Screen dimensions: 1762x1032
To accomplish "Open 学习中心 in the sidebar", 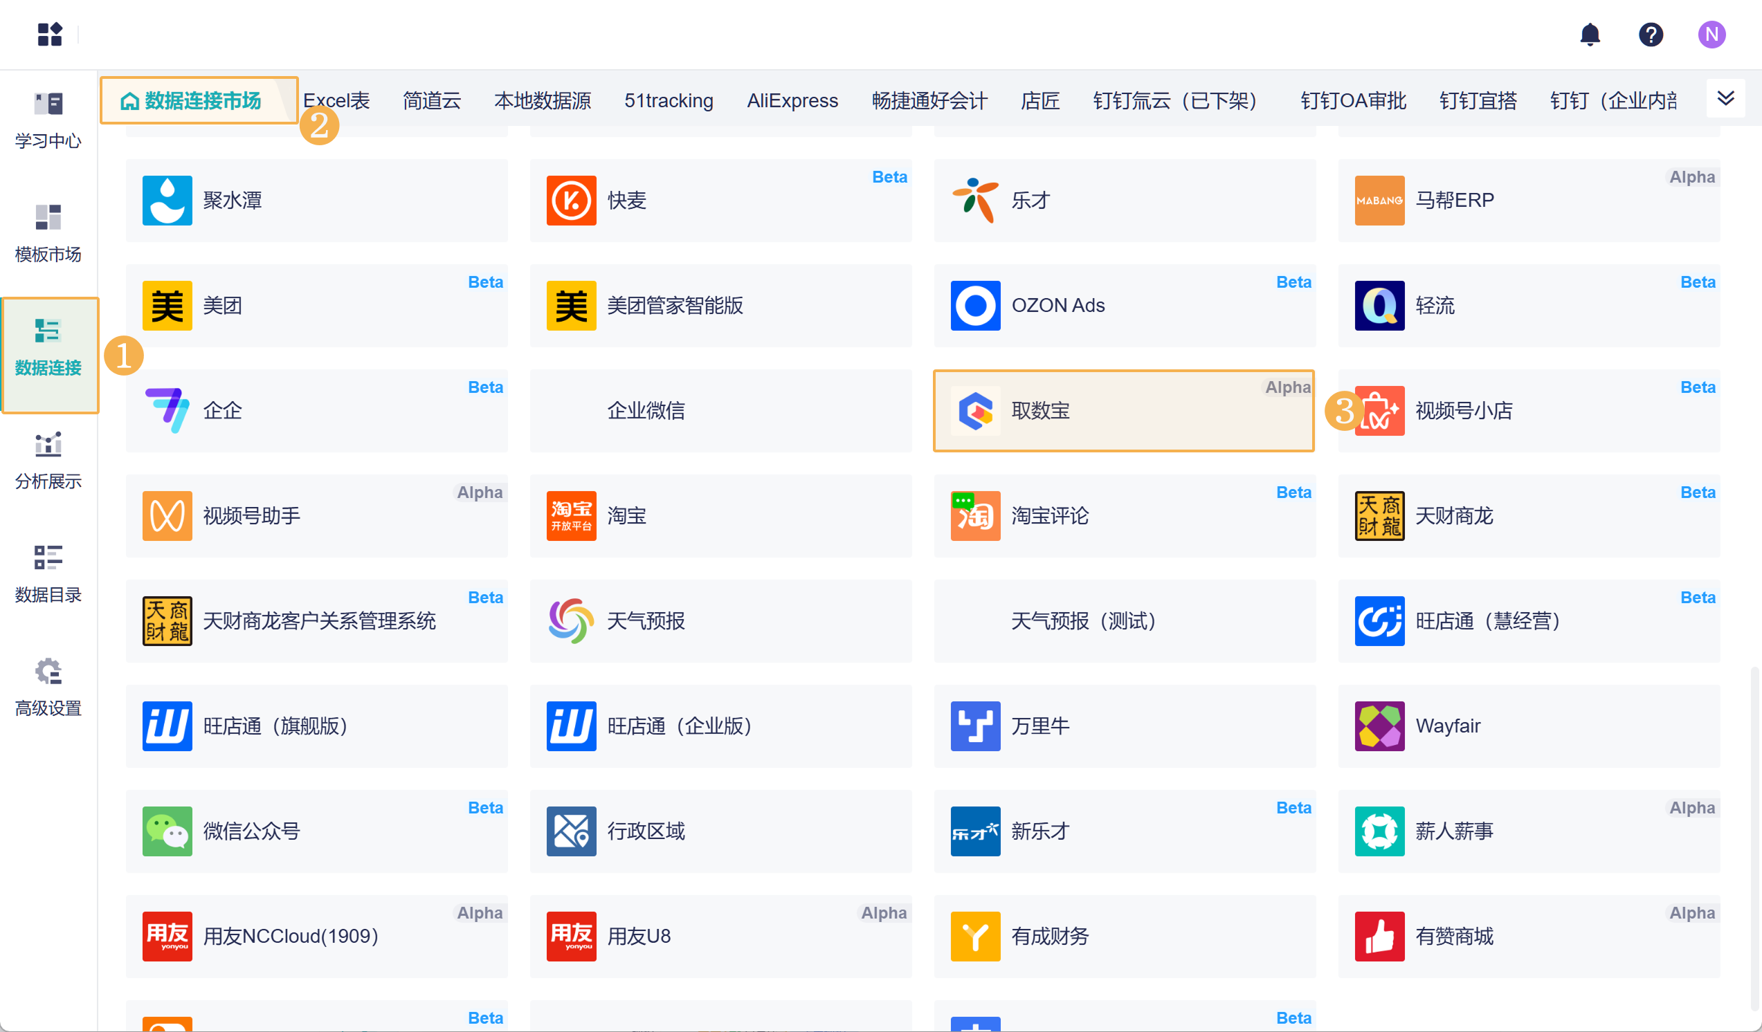I will pos(48,120).
